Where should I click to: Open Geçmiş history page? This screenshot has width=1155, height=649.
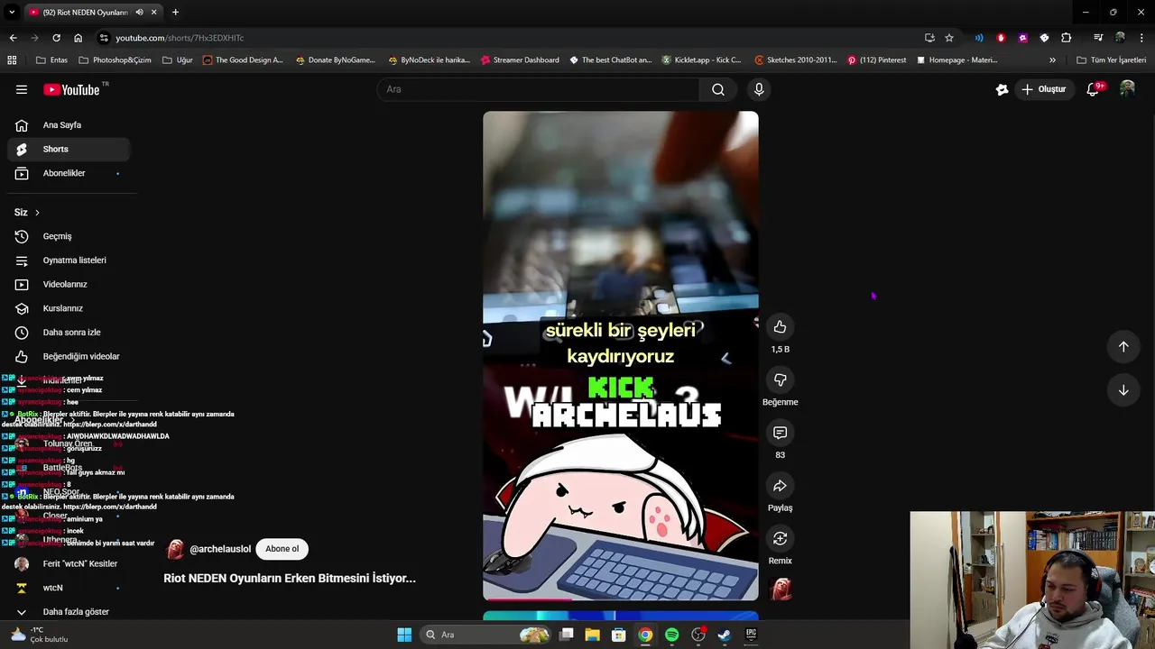coord(69,236)
